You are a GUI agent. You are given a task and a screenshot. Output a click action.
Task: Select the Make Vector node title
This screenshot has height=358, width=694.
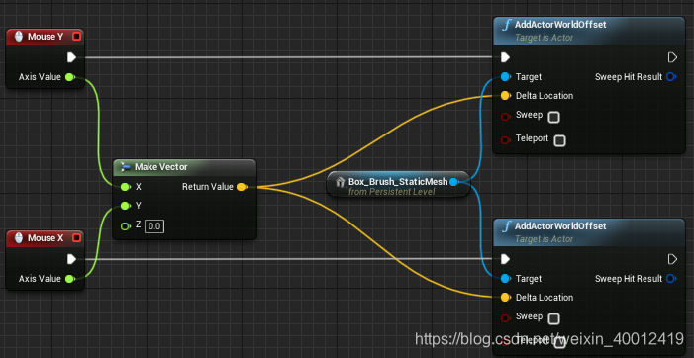[161, 167]
